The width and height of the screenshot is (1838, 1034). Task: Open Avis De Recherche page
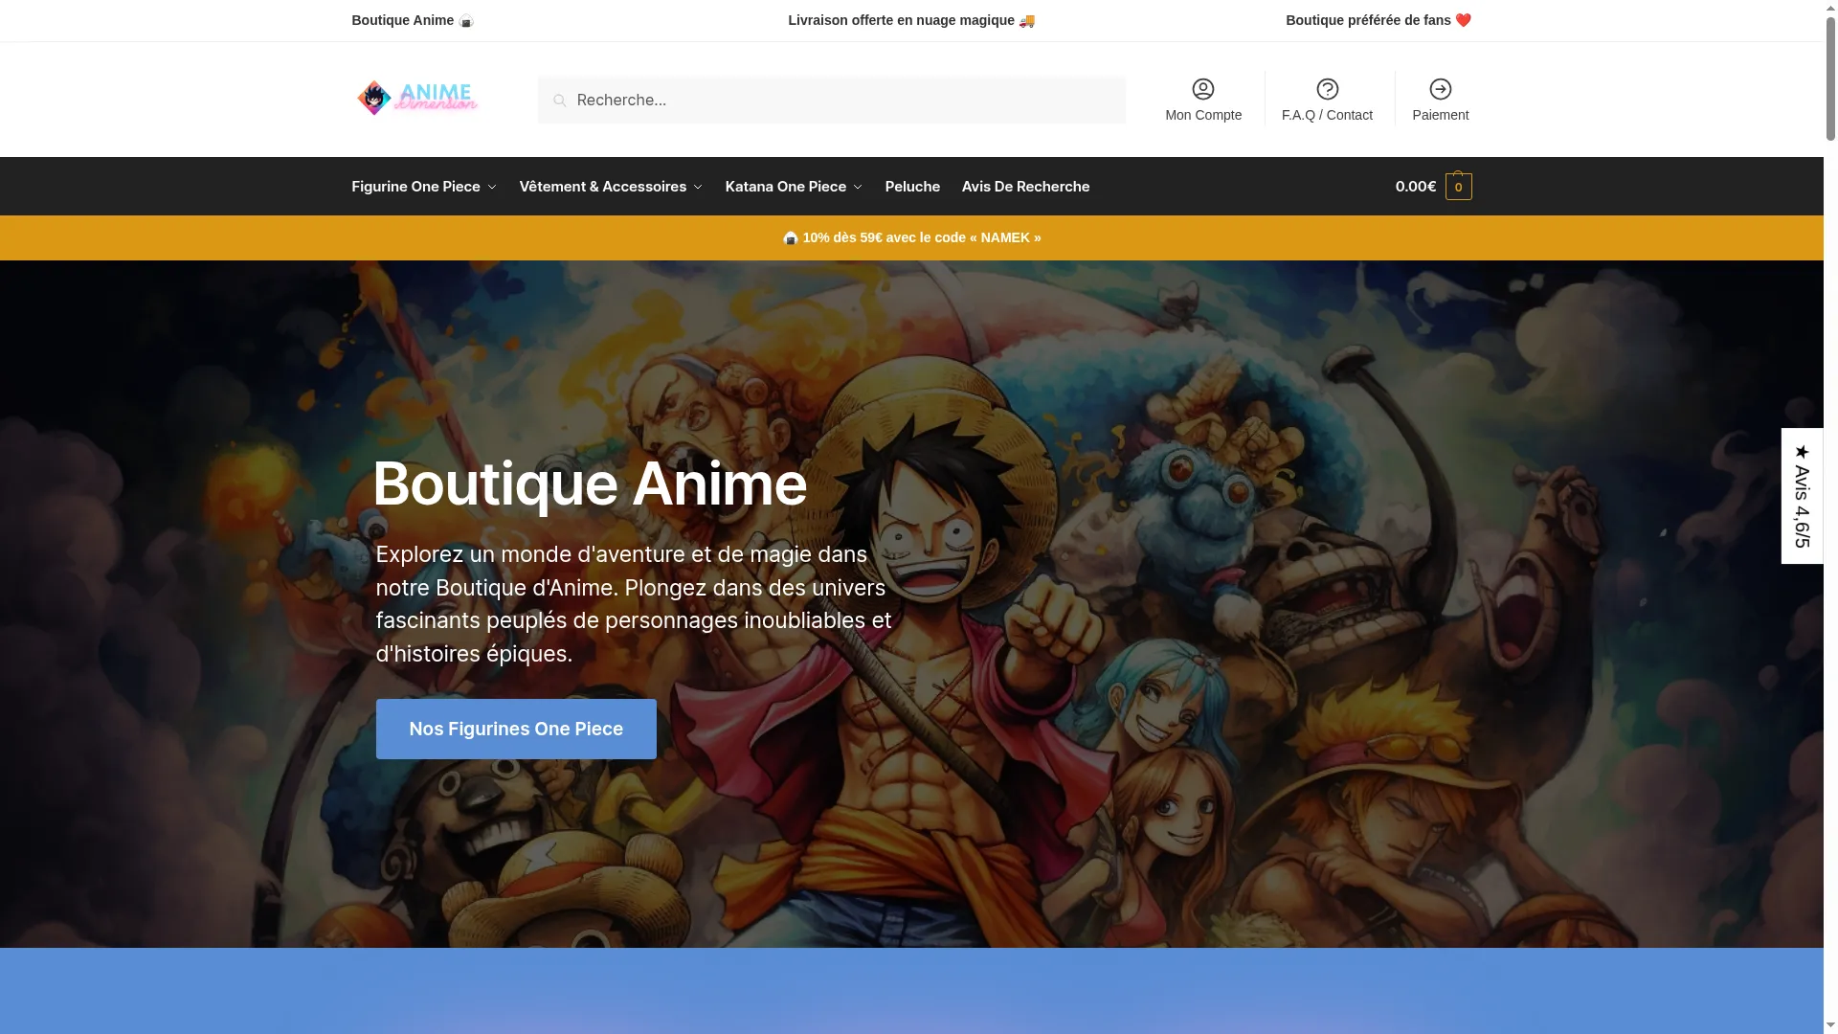pyautogui.click(x=1025, y=187)
